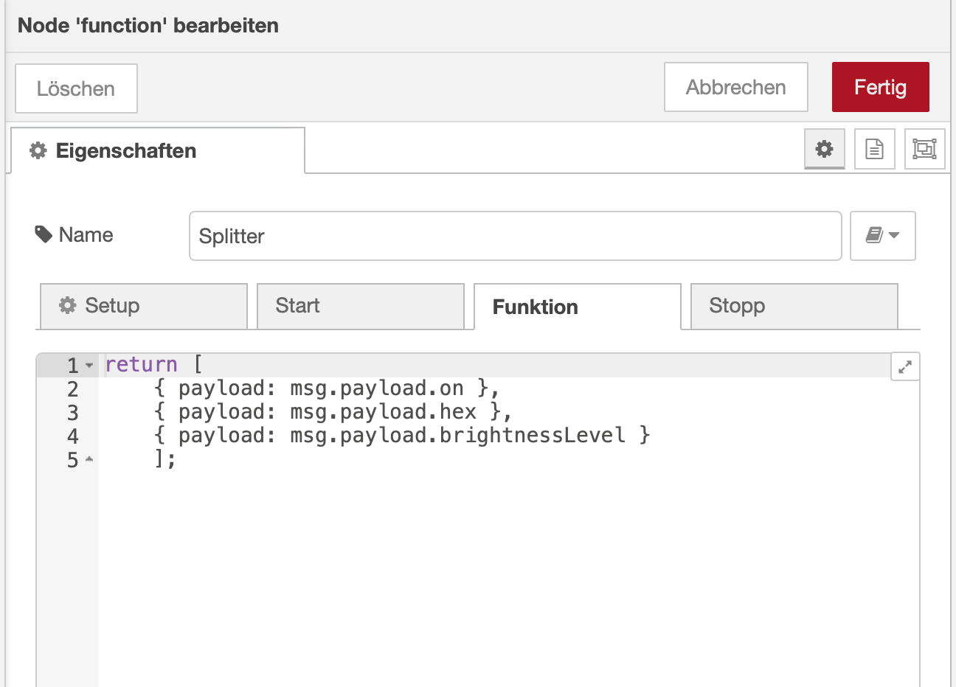Toggle the fold marker at line 5
This screenshot has width=956, height=687.
coord(89,459)
